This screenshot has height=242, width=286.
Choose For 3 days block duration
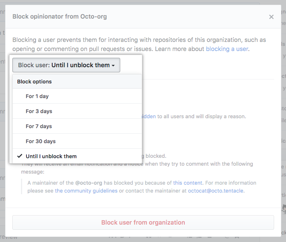39,111
